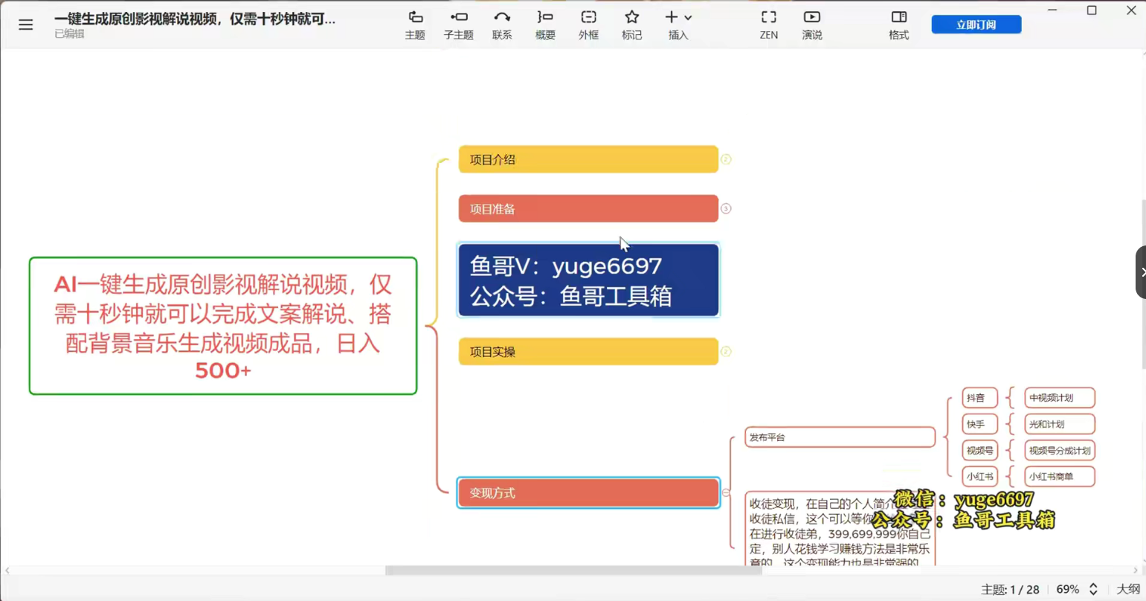Add a summary with 概要
This screenshot has width=1146, height=601.
coord(545,25)
